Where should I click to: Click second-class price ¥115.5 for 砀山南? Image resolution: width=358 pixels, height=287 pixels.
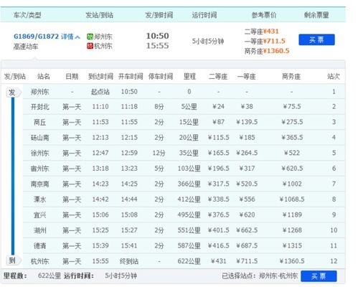point(218,138)
